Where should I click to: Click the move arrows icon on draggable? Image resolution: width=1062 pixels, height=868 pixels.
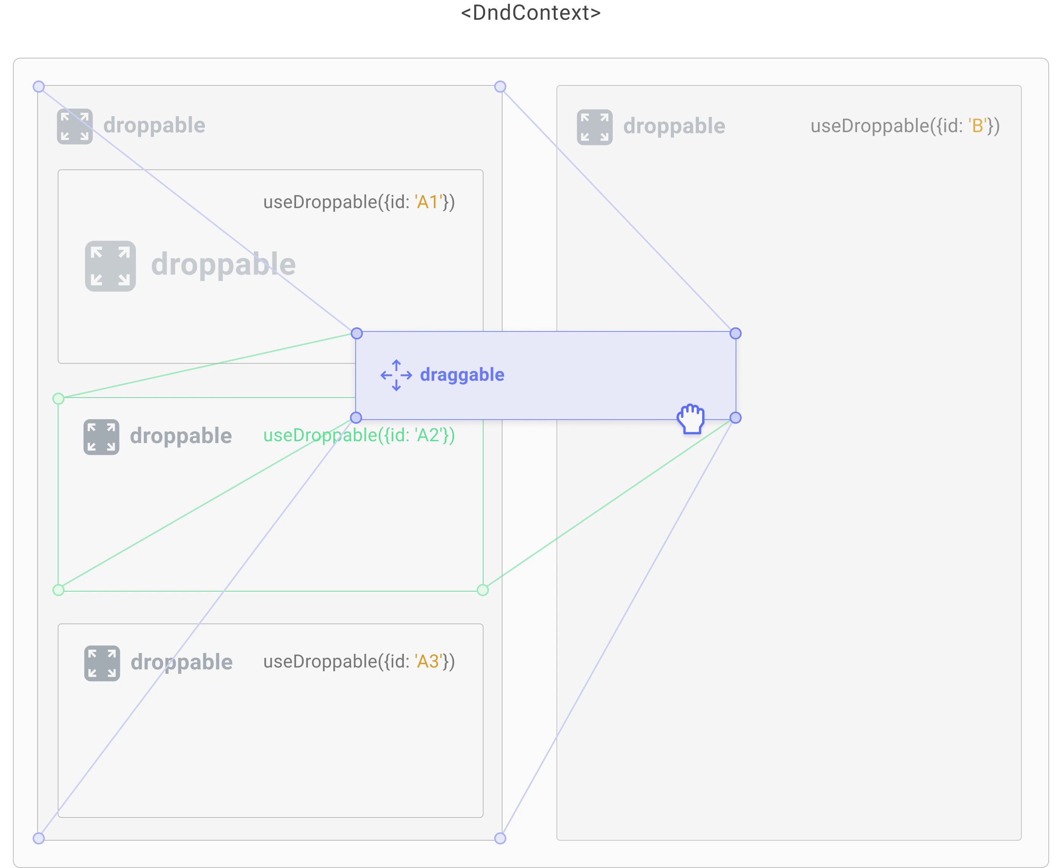[396, 375]
